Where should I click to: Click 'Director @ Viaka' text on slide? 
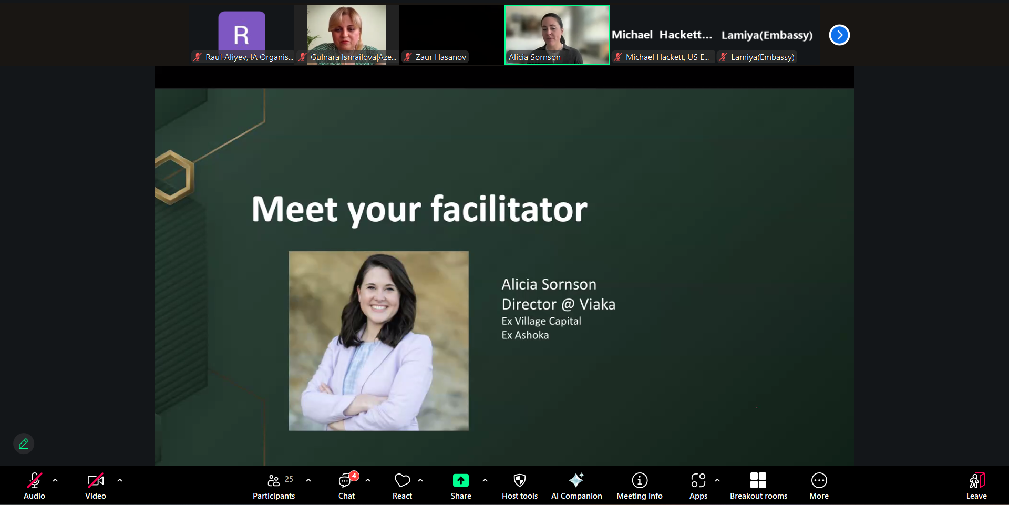coord(558,304)
